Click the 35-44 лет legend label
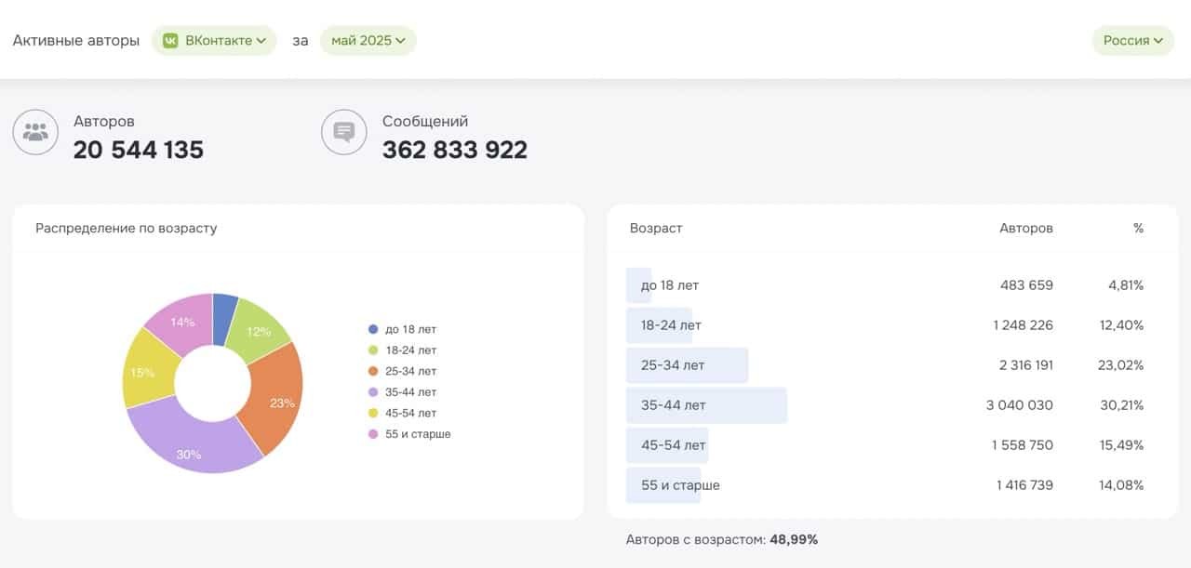Screen dimensions: 1191x568 pos(410,392)
